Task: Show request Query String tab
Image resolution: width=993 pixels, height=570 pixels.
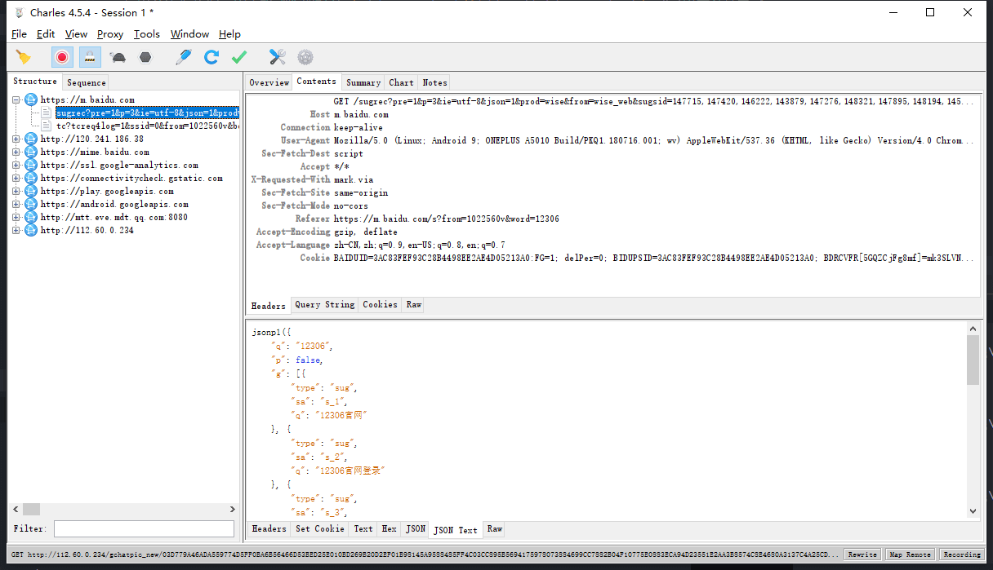Action: tap(325, 305)
